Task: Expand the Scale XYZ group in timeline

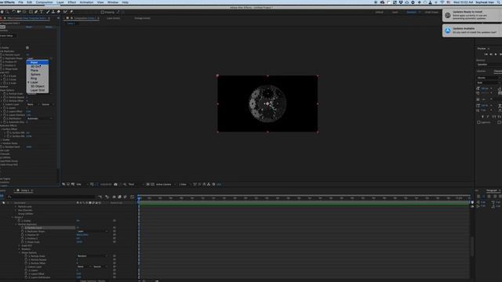Action: pos(19,245)
